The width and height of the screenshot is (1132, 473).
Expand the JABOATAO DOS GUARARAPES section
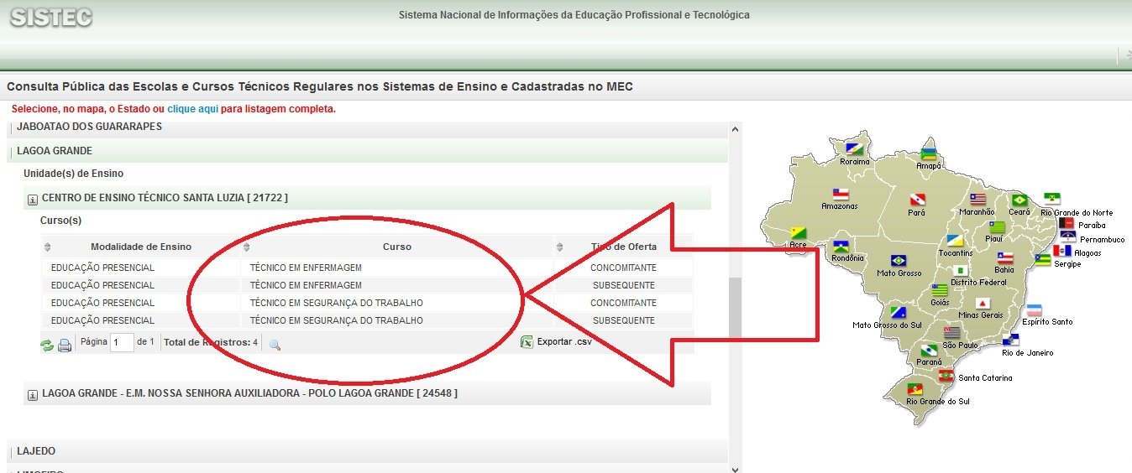[89, 127]
